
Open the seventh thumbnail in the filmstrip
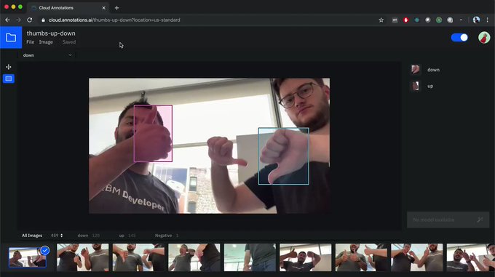coord(361,257)
